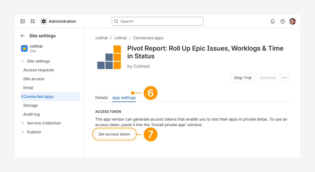
Task: Click the 'by Colined' vendor text
Action: [138, 66]
